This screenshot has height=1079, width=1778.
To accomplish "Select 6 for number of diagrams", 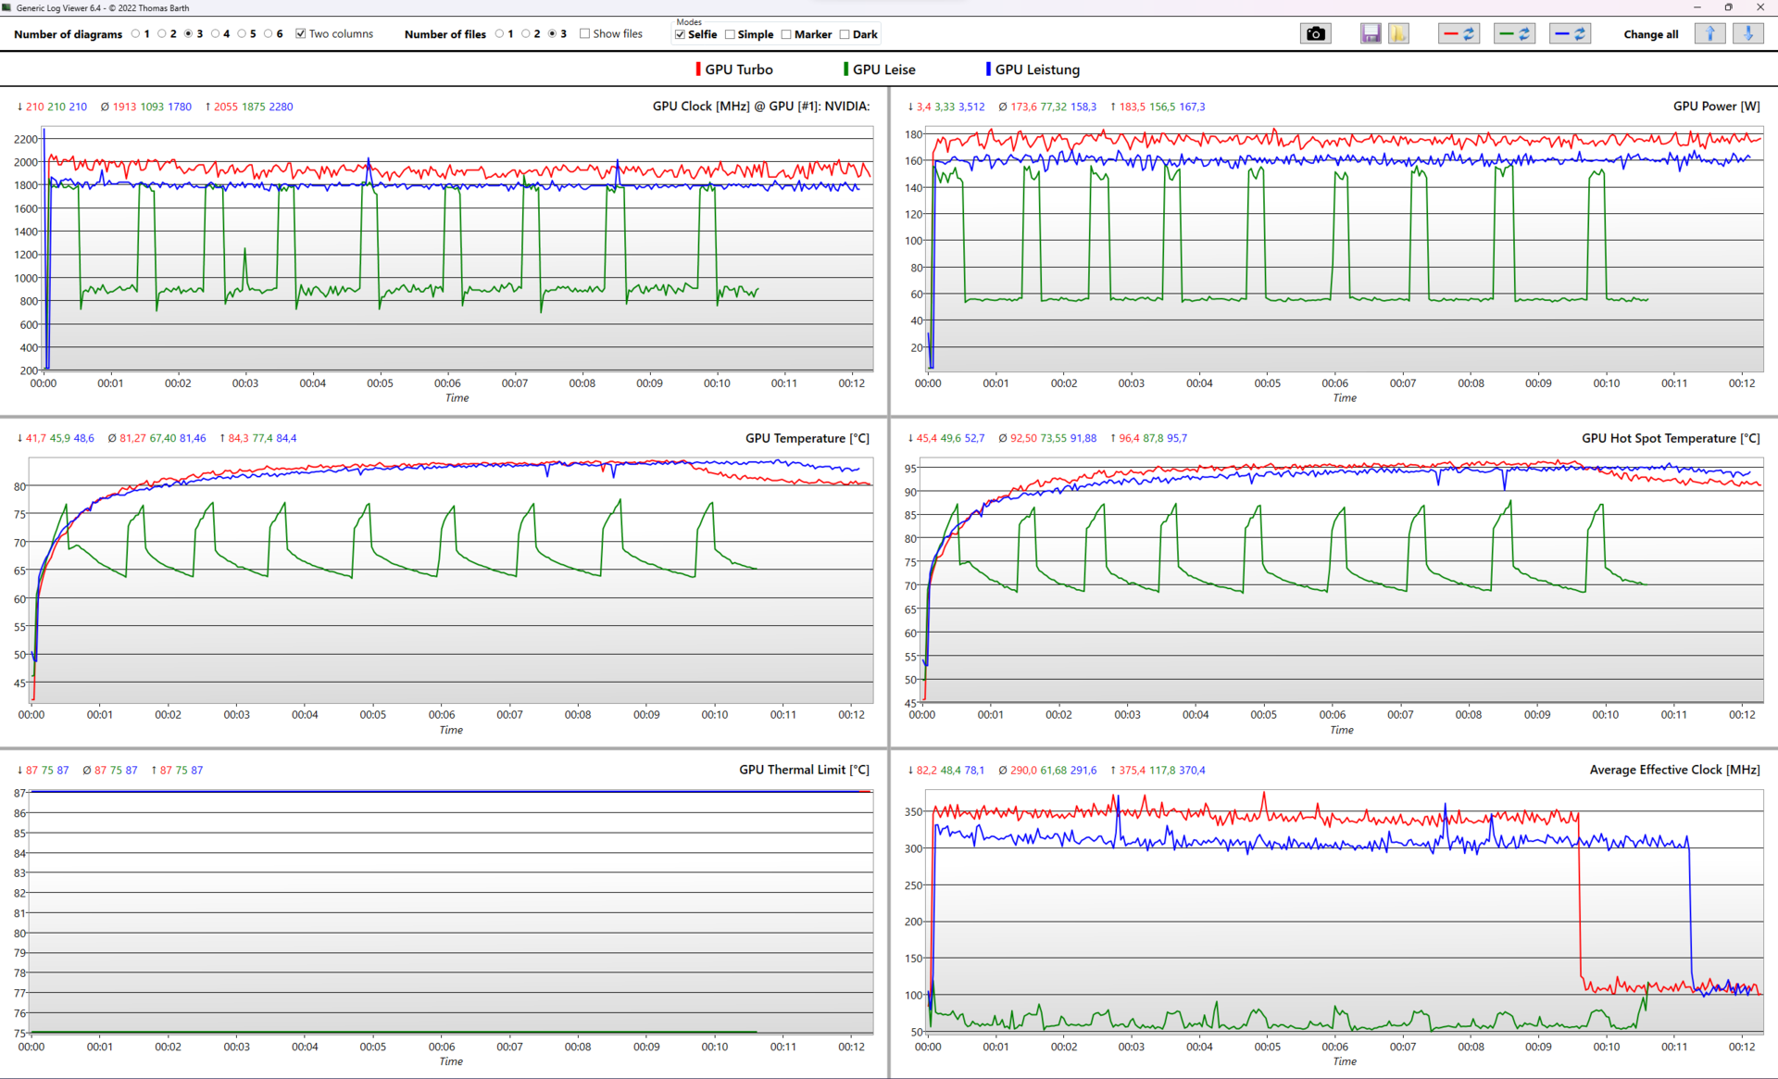I will coord(269,34).
